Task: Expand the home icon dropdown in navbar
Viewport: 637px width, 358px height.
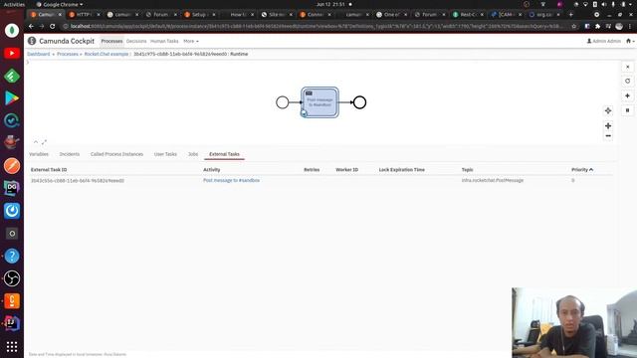Action: point(630,41)
